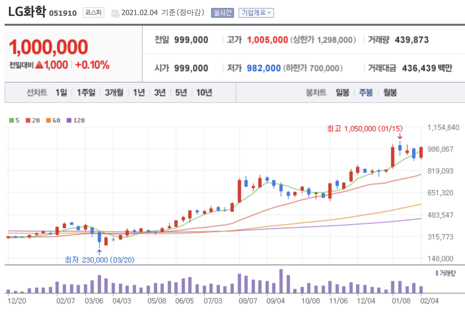
Task: Click the 08/07 date axis label
Action: 248,301
